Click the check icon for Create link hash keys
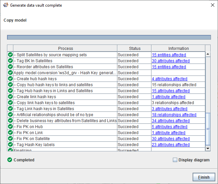Viewport: 218px width, 184px height. [10, 97]
